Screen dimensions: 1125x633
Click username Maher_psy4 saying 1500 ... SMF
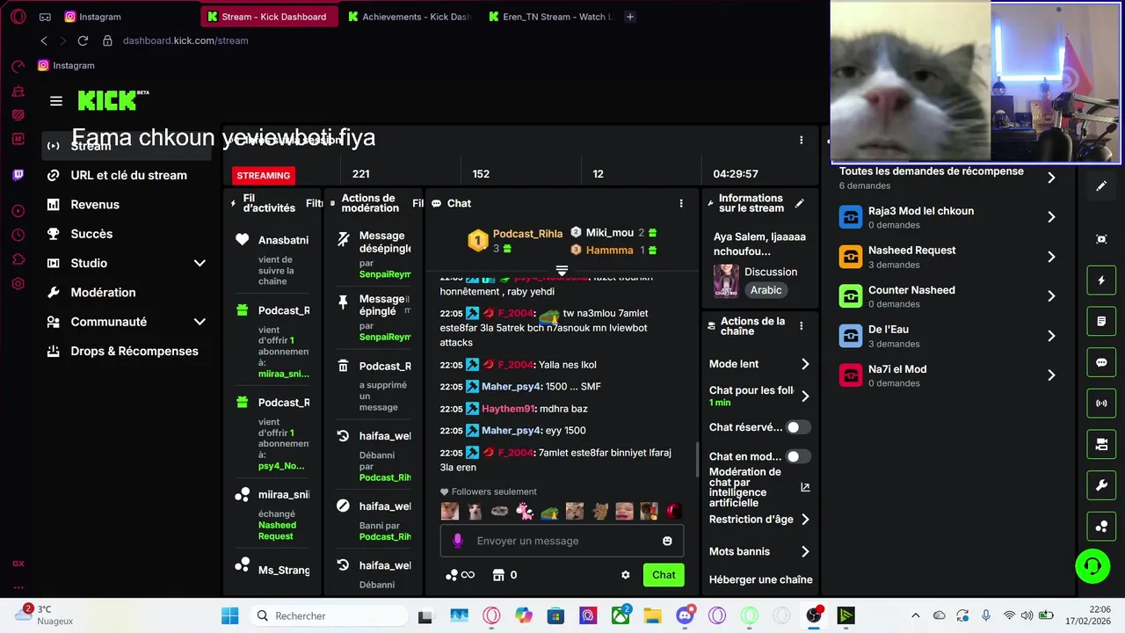point(511,387)
